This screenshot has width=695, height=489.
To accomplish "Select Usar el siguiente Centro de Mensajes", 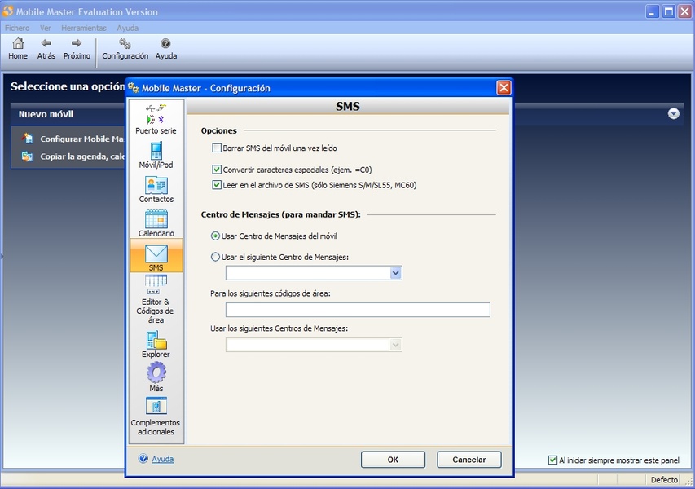I will pos(215,258).
